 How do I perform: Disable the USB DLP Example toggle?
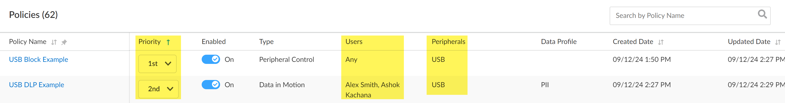pyautogui.click(x=211, y=84)
